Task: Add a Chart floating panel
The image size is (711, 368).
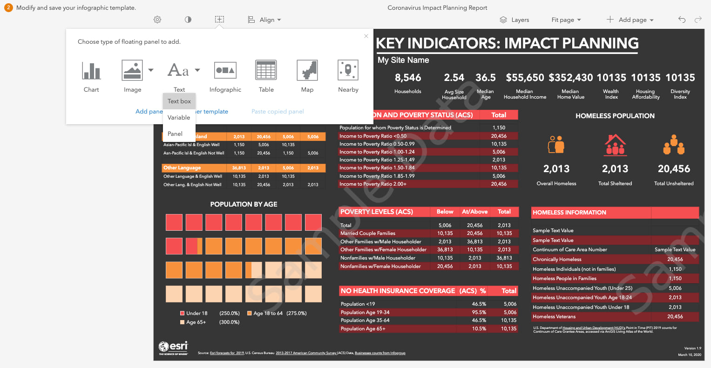Action: (x=91, y=76)
